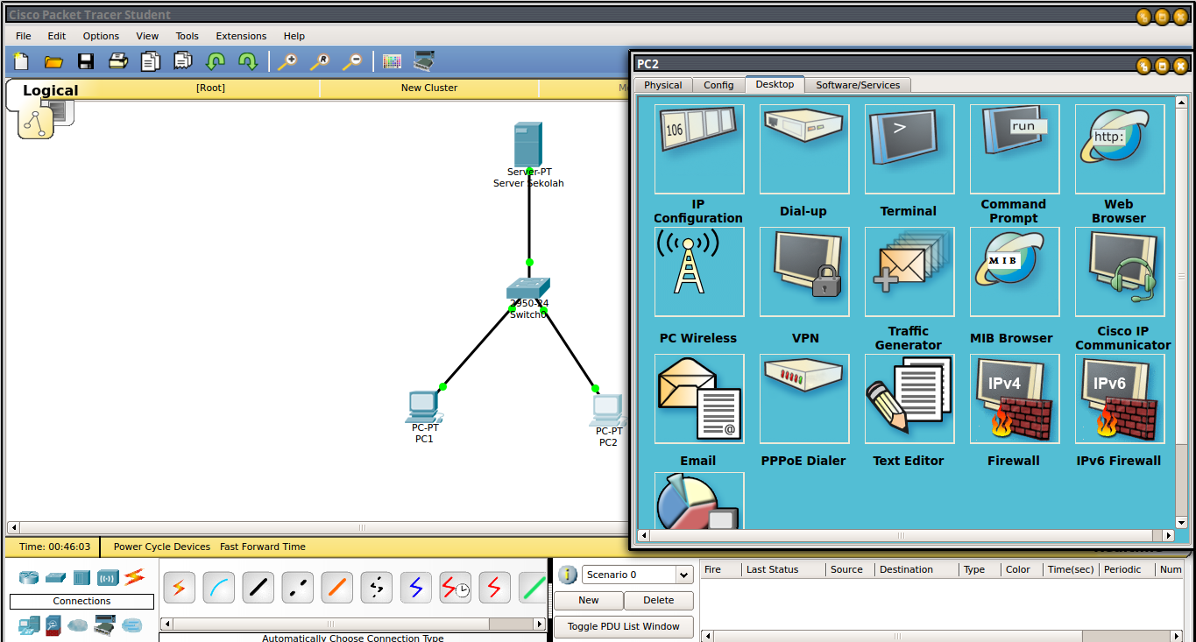Open the IPv6 Firewall icon
Screen dimensions: 1196x642
pos(1120,399)
